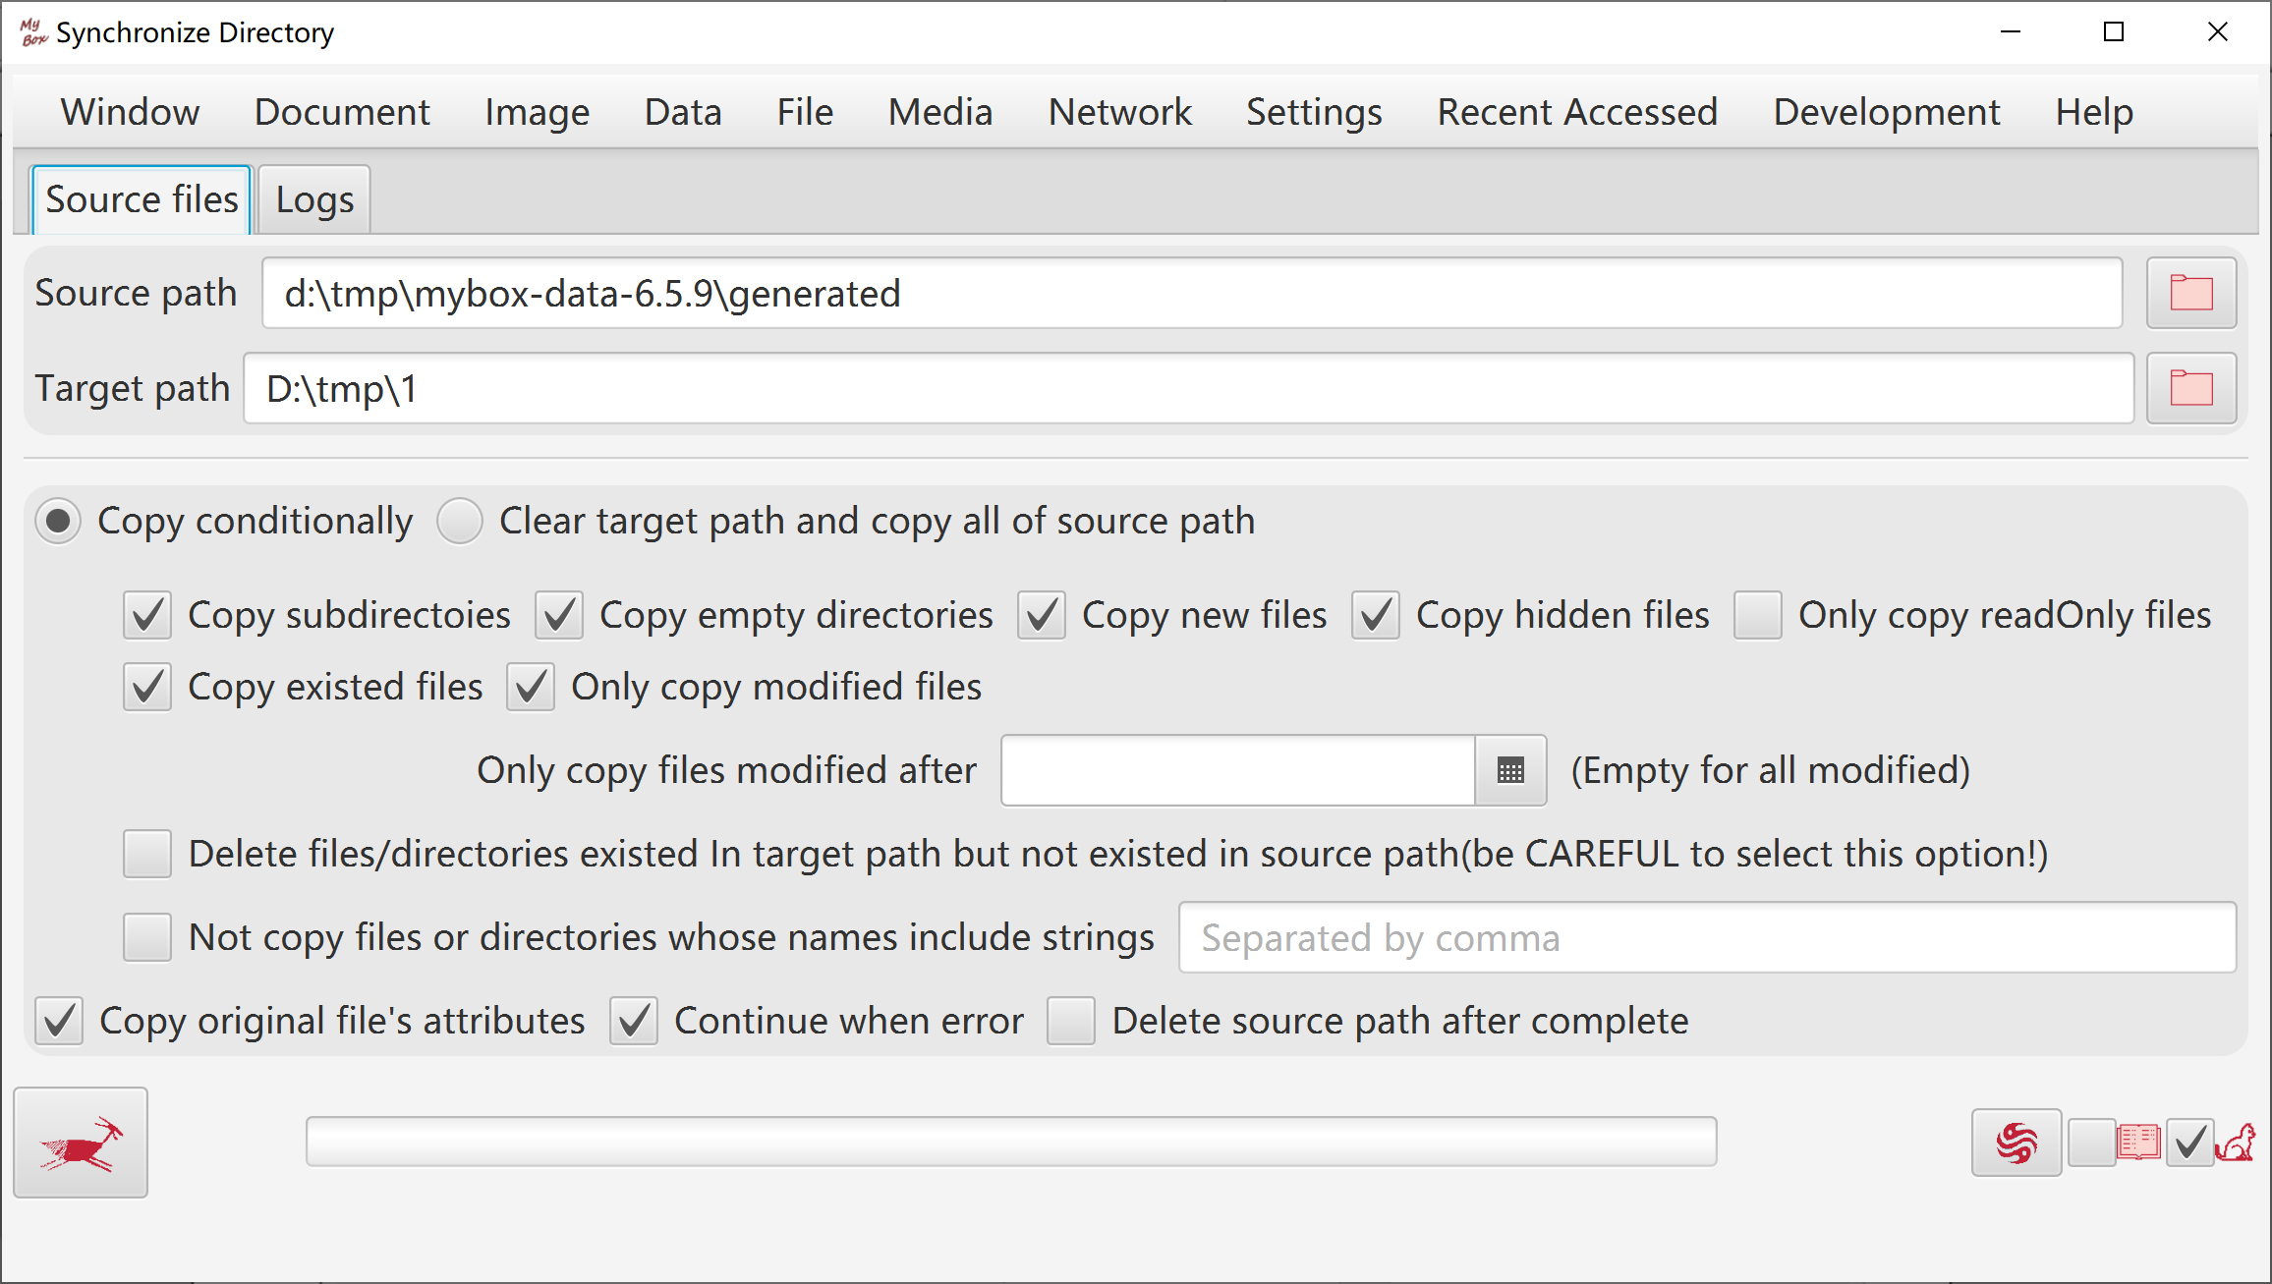Click the Only copy files modified after field
Image resolution: width=2272 pixels, height=1284 pixels.
pos(1238,770)
